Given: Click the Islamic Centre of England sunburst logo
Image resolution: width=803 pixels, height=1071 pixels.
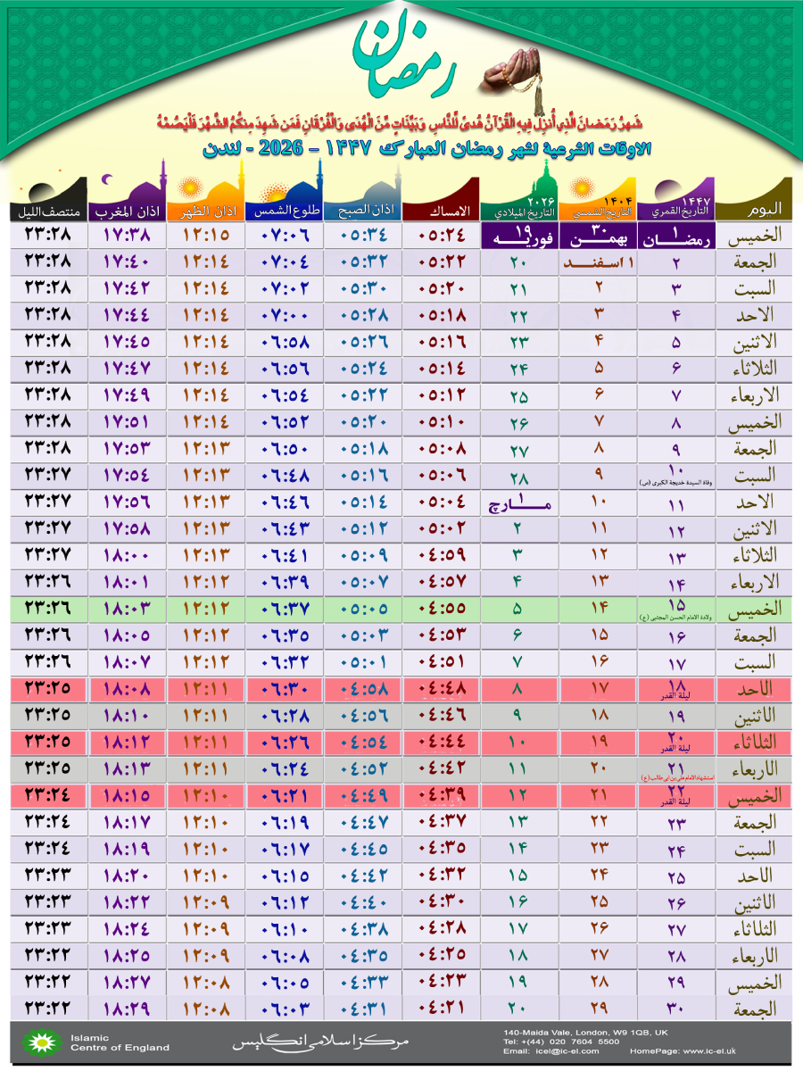Looking at the screenshot, I should pos(37,1042).
